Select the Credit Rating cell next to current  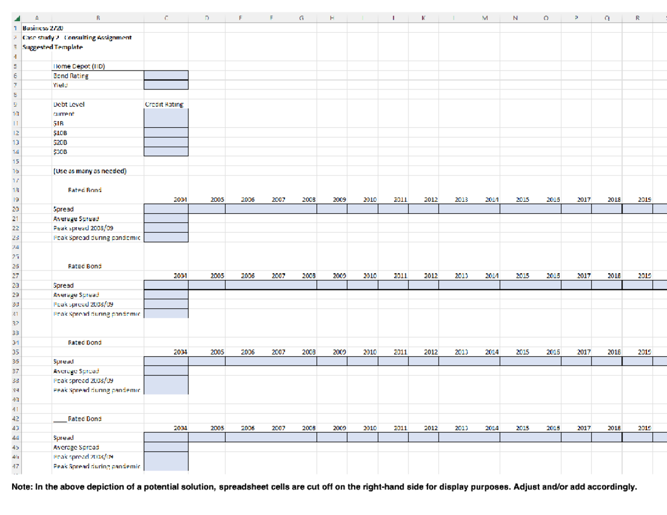pyautogui.click(x=166, y=113)
